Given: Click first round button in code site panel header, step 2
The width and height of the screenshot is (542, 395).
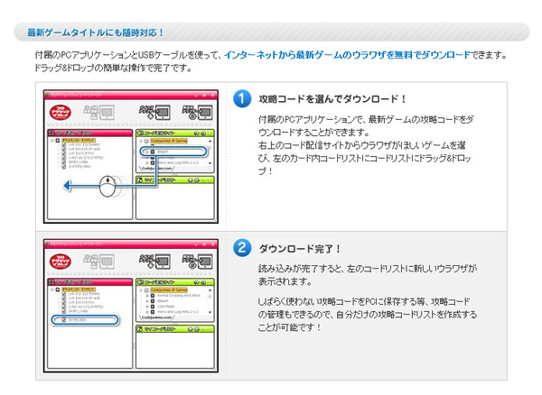Looking at the screenshot, I should click(196, 282).
